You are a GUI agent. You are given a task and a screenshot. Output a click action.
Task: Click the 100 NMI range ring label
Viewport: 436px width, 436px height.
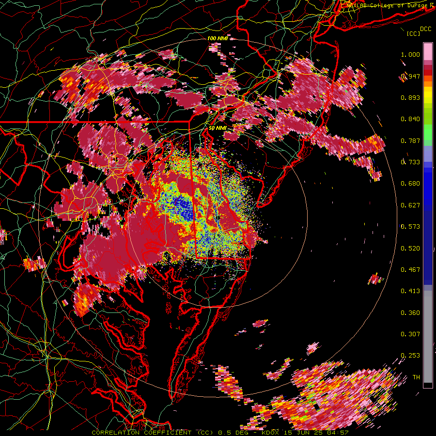(x=218, y=38)
